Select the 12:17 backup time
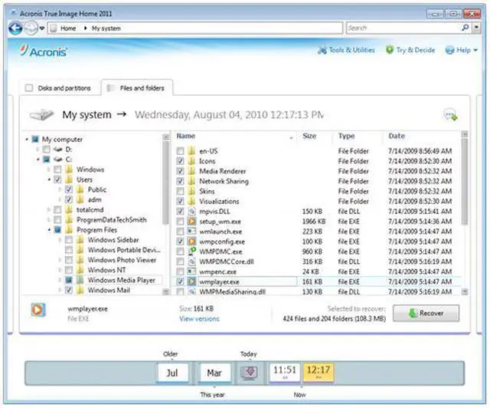Image resolution: width=490 pixels, height=408 pixels. (x=318, y=372)
